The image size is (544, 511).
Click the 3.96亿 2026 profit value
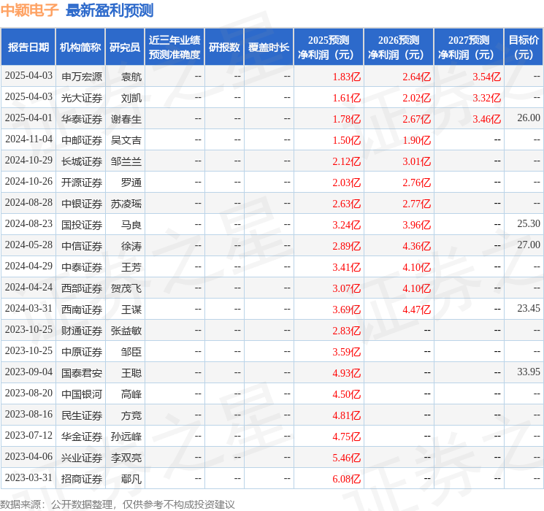coord(417,225)
